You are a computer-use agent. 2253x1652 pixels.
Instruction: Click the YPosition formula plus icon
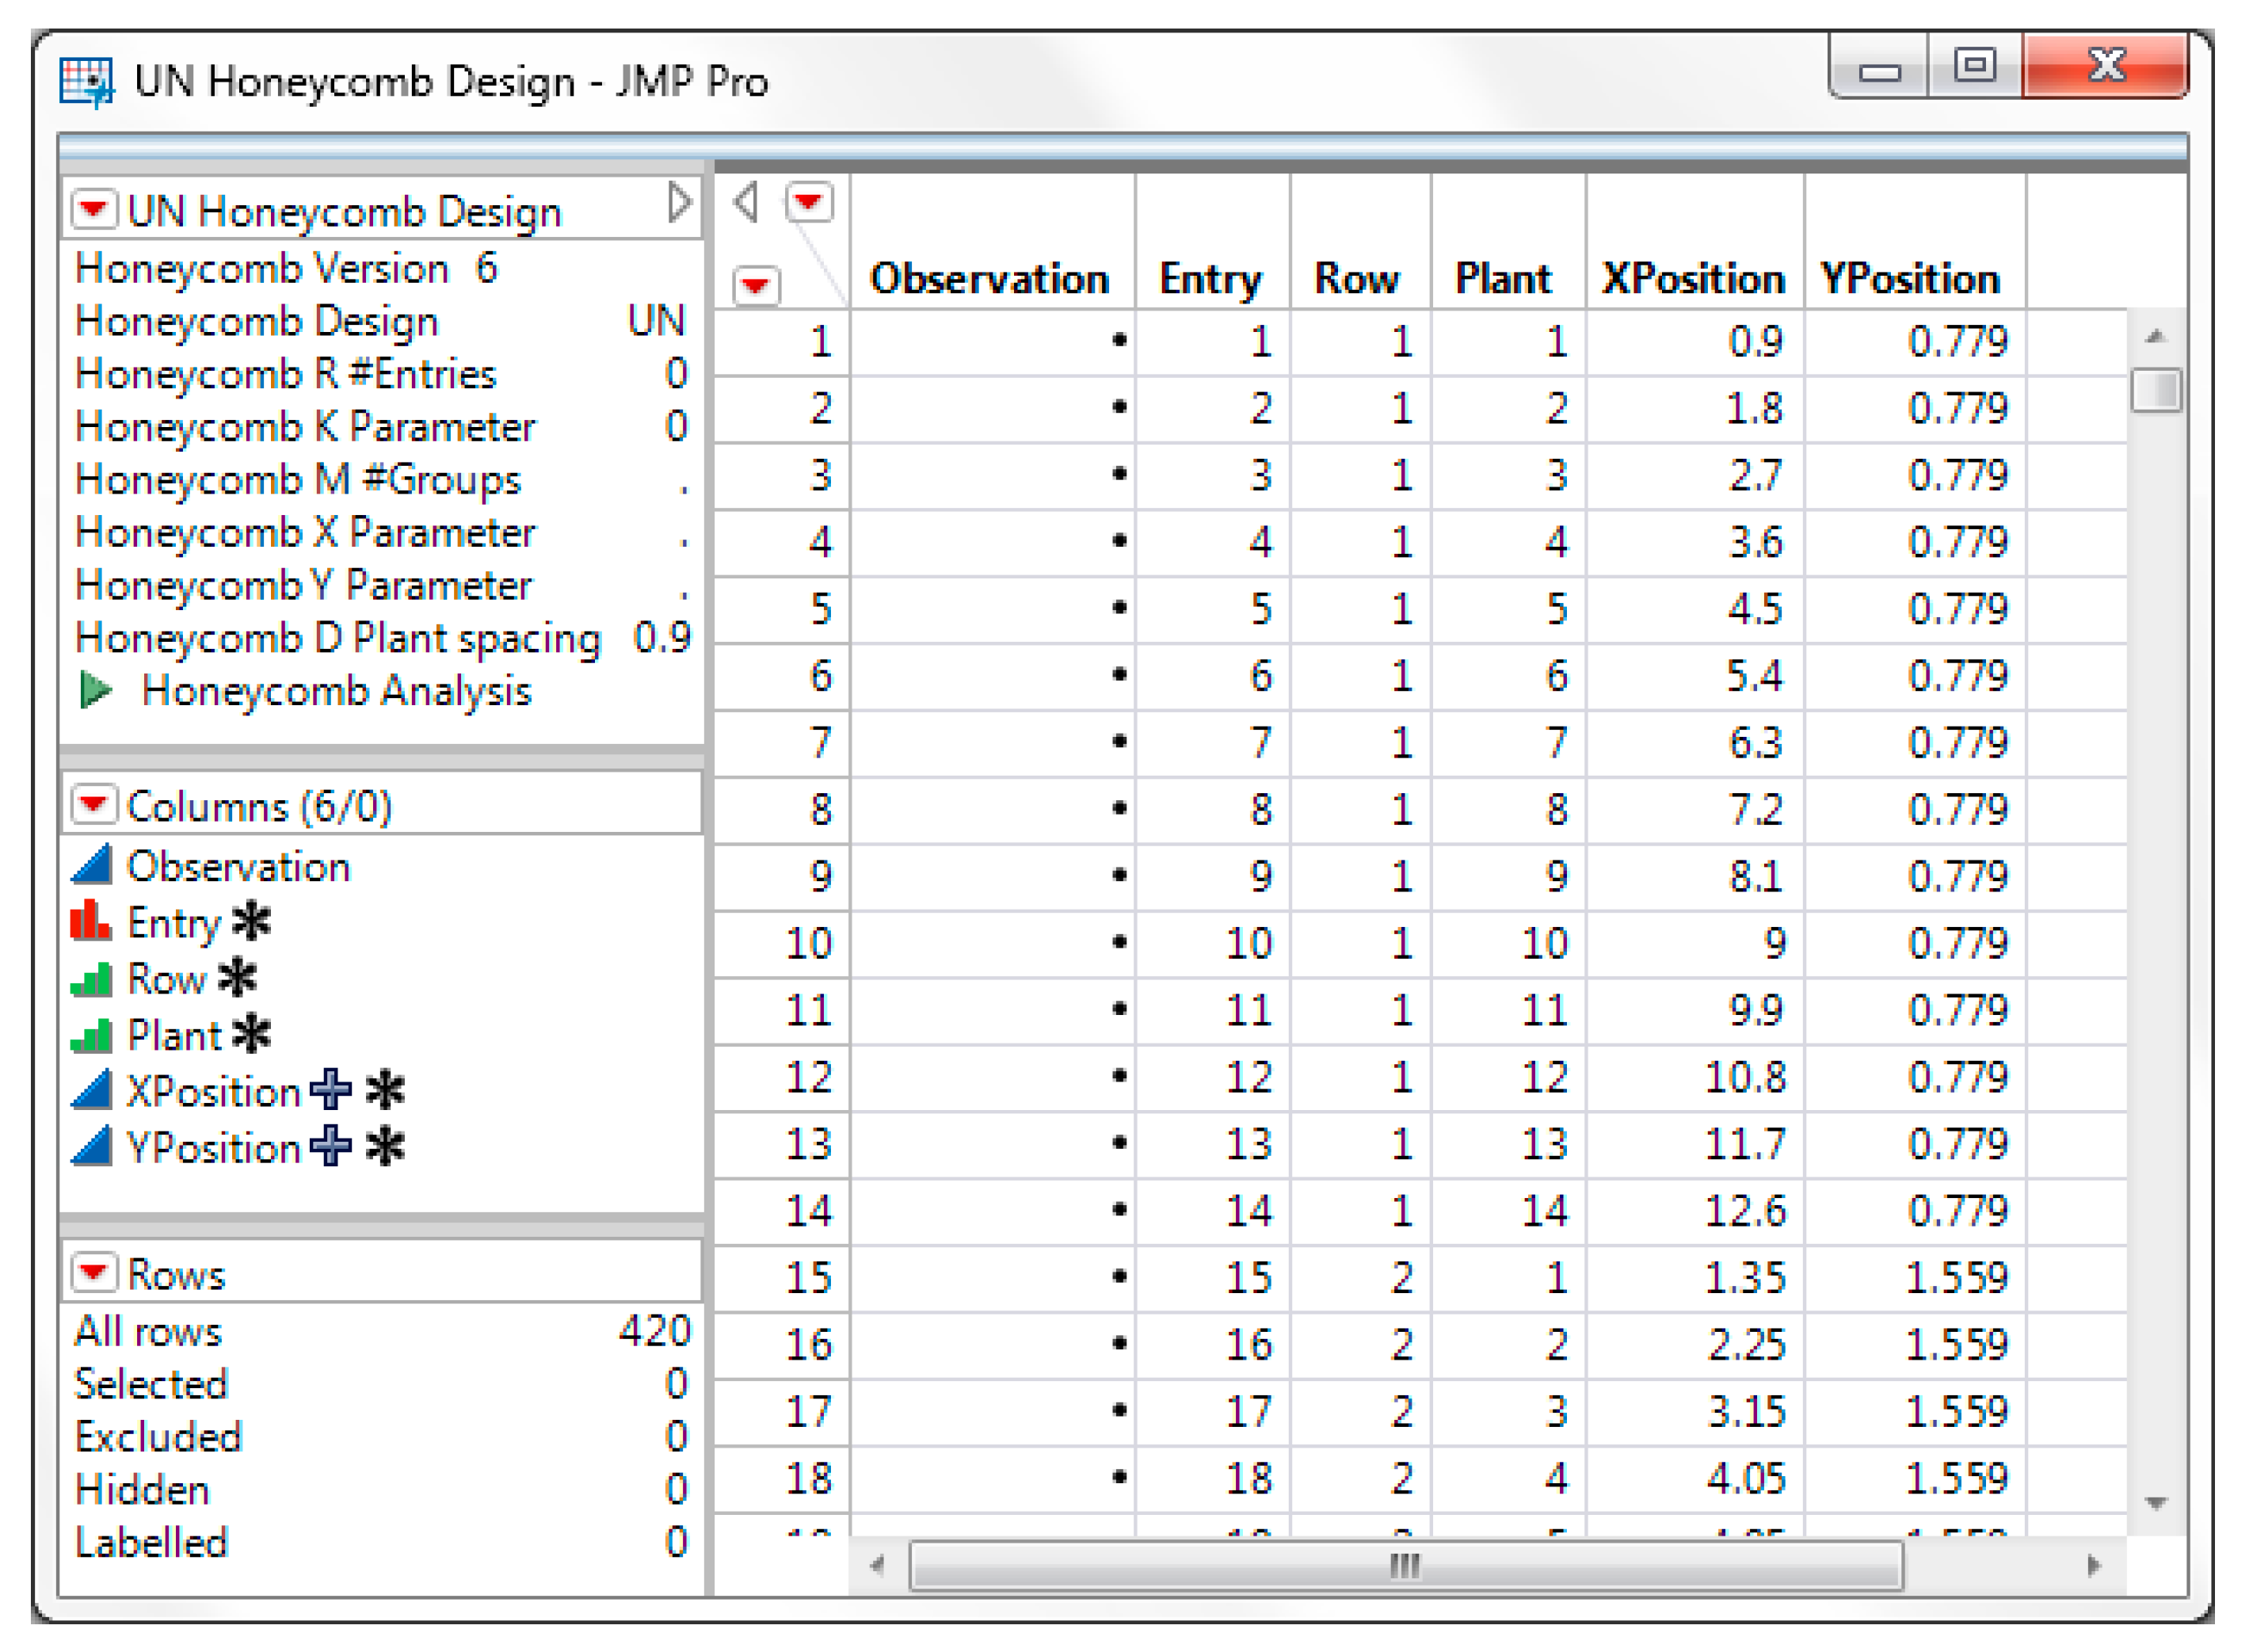pos(331,1146)
